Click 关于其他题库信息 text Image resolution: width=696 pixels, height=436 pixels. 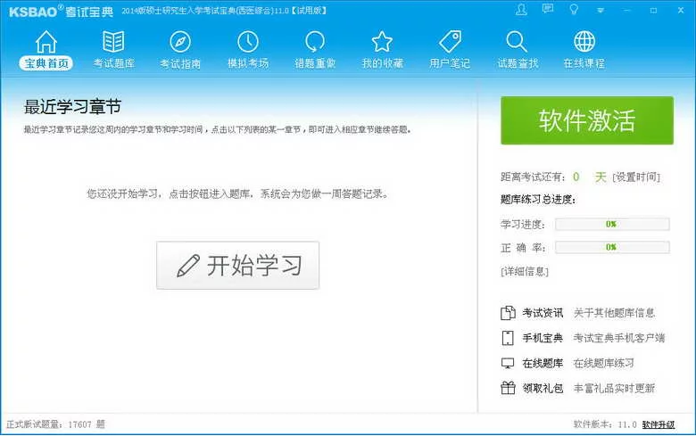coord(614,313)
